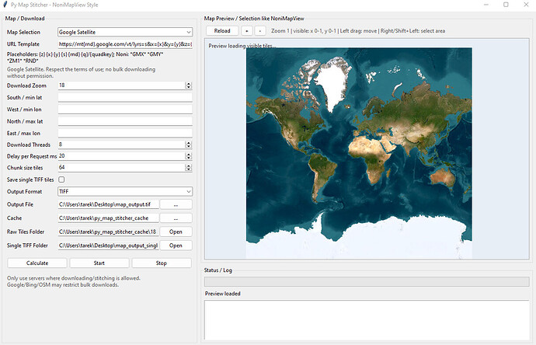The height and width of the screenshot is (345, 536).
Task: Click the URL Template field
Action: tap(125, 44)
